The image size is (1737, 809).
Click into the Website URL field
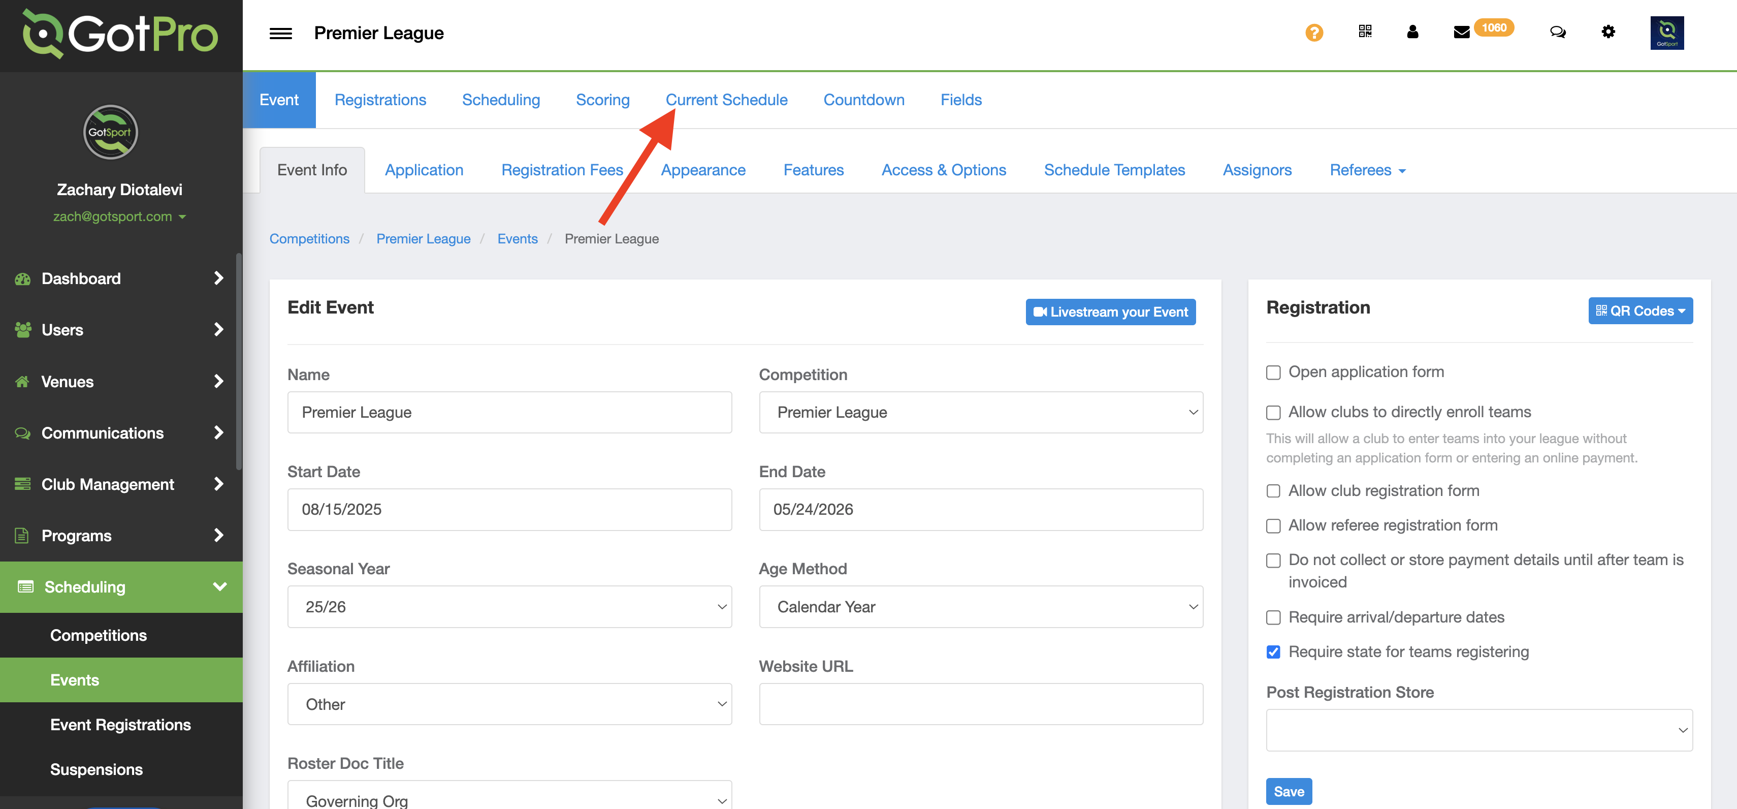click(x=980, y=704)
